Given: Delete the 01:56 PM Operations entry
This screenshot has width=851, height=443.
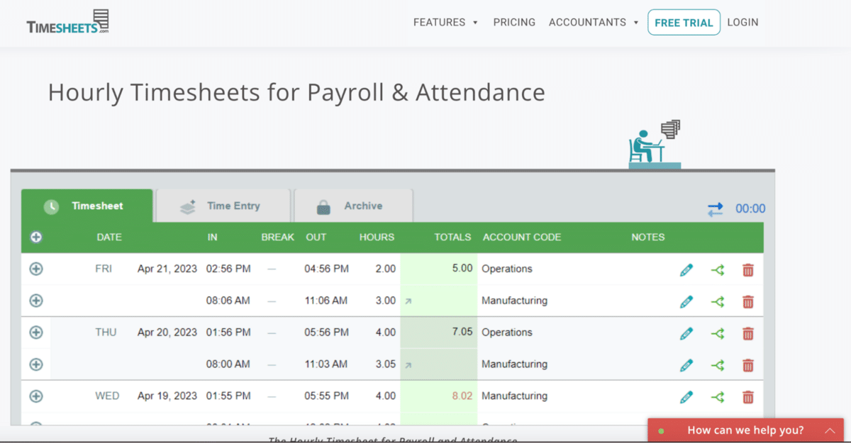Looking at the screenshot, I should point(747,333).
